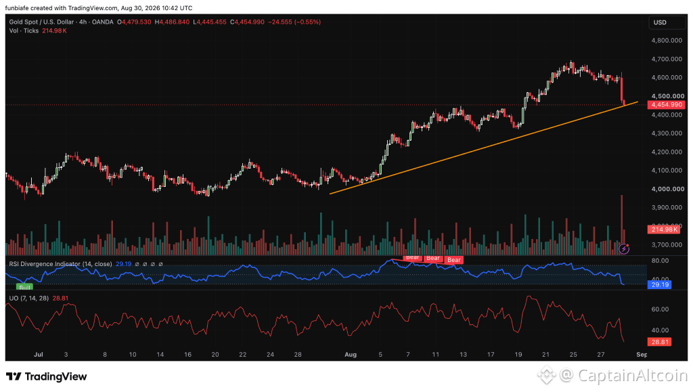The image size is (693, 392).
Task: Click the 3,700.000 price axis label
Action: click(667, 244)
